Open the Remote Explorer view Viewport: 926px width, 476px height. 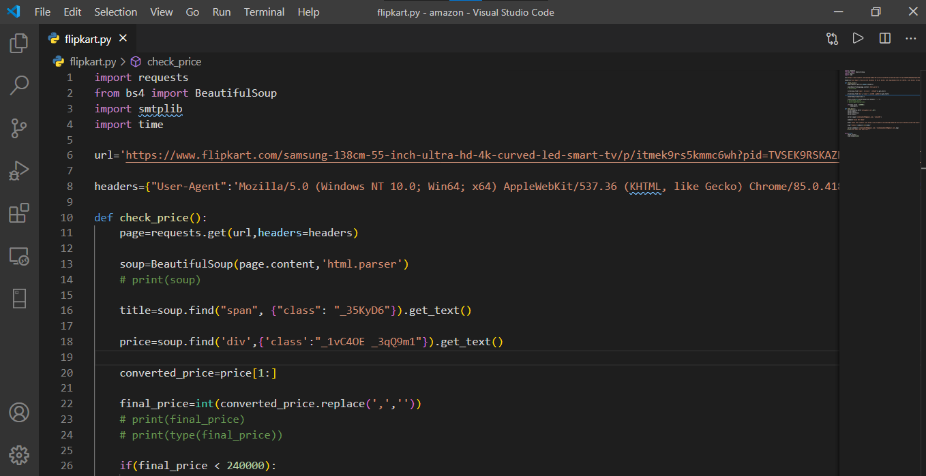tap(19, 256)
